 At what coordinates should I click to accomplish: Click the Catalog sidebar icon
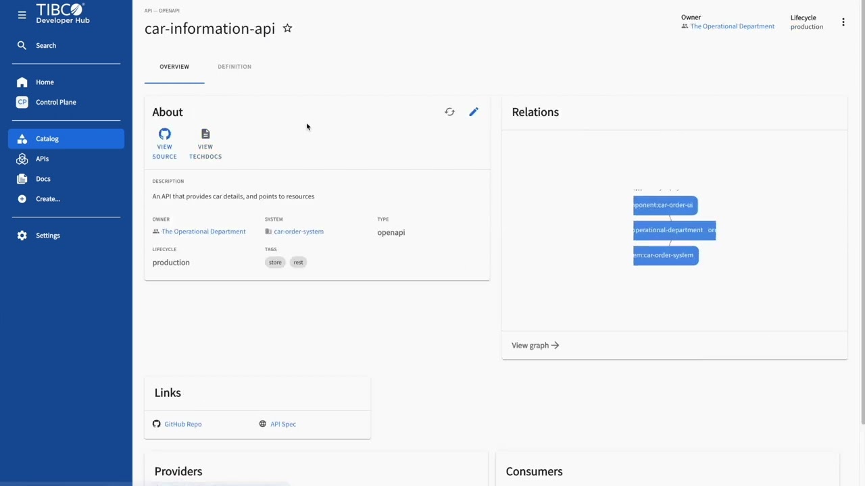pyautogui.click(x=22, y=138)
